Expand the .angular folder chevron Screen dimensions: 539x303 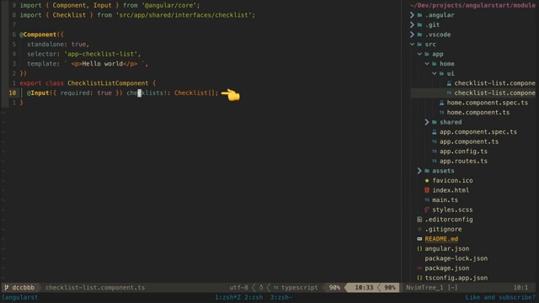[x=412, y=15]
